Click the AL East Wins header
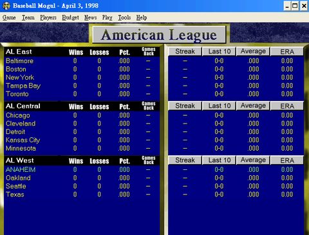309x235 pixels. click(76, 52)
